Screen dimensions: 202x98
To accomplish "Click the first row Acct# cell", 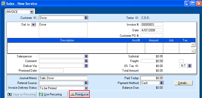I will (136, 44).
